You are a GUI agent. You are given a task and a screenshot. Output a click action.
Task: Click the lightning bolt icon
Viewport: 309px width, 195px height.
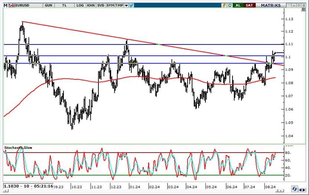click(x=224, y=5)
